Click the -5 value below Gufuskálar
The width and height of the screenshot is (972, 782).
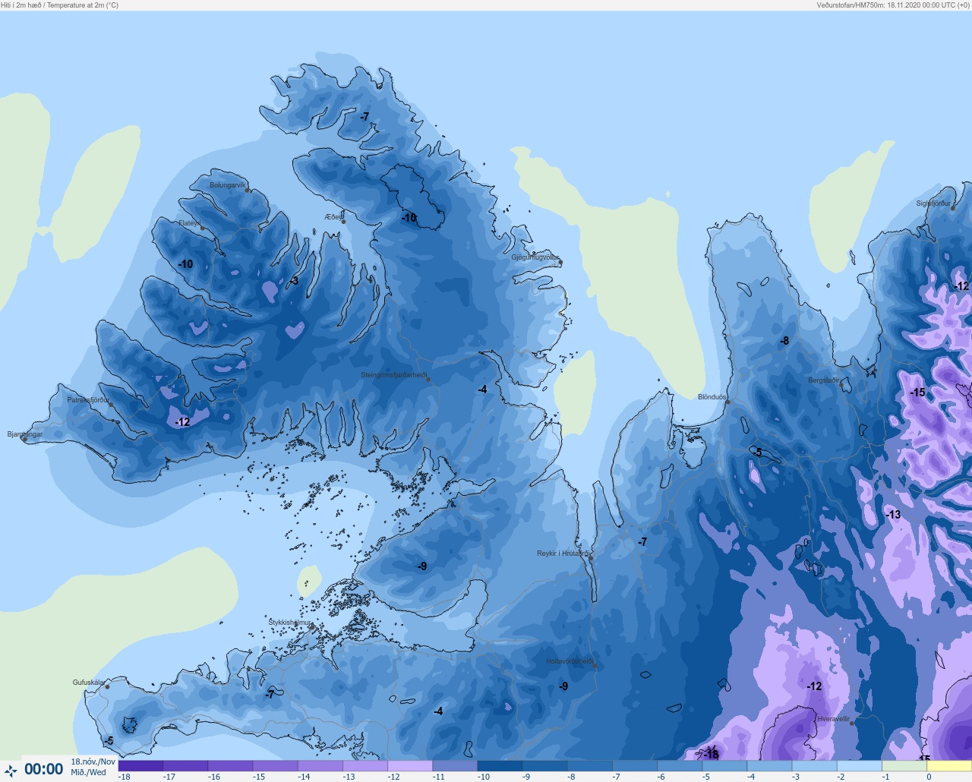[109, 741]
